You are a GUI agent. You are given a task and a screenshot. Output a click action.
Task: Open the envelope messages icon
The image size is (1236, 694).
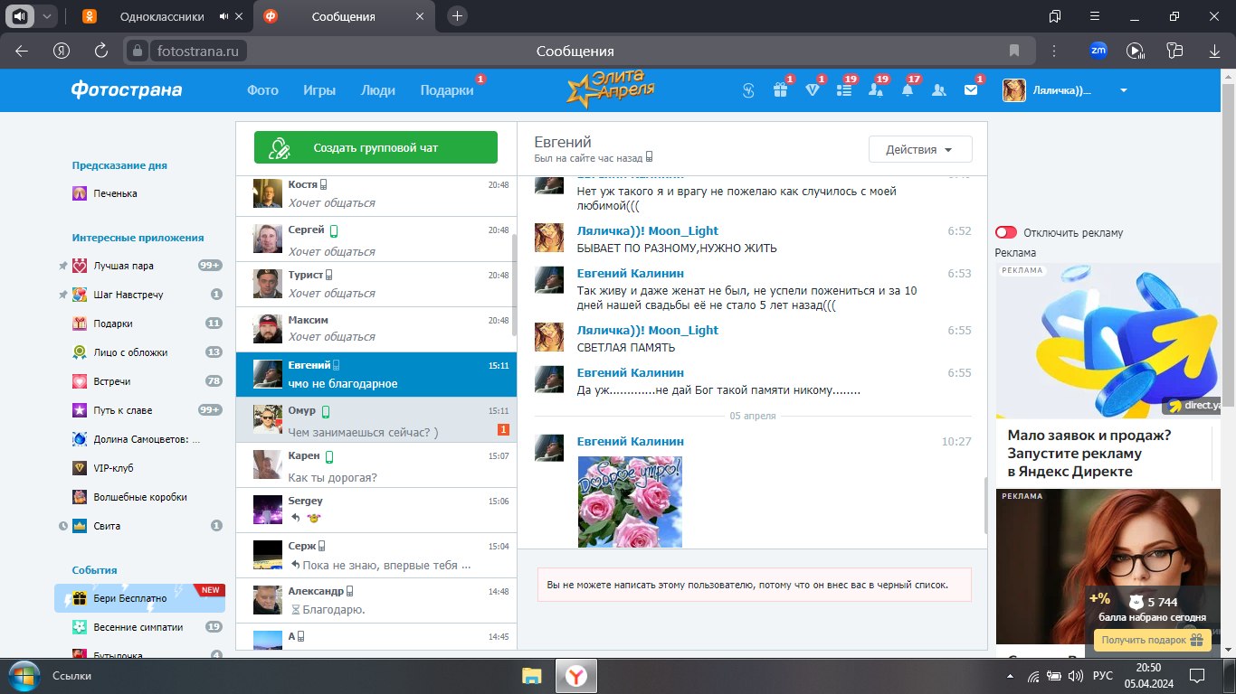[970, 89]
